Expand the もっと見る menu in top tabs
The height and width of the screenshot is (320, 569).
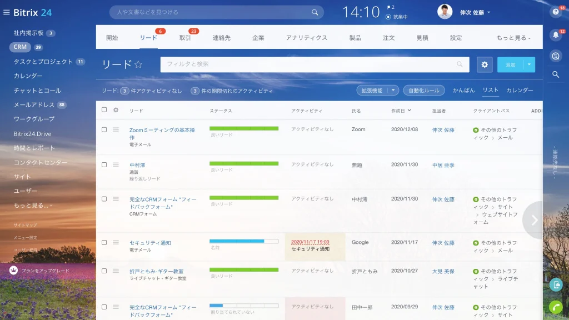coord(513,38)
